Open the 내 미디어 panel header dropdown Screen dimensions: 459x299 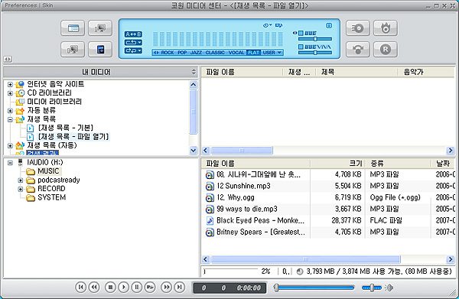(x=194, y=72)
